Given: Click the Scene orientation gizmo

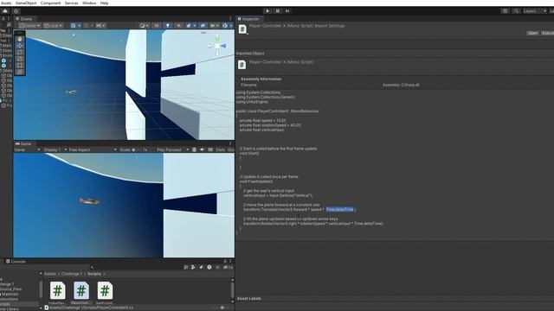Looking at the screenshot, I should [217, 46].
